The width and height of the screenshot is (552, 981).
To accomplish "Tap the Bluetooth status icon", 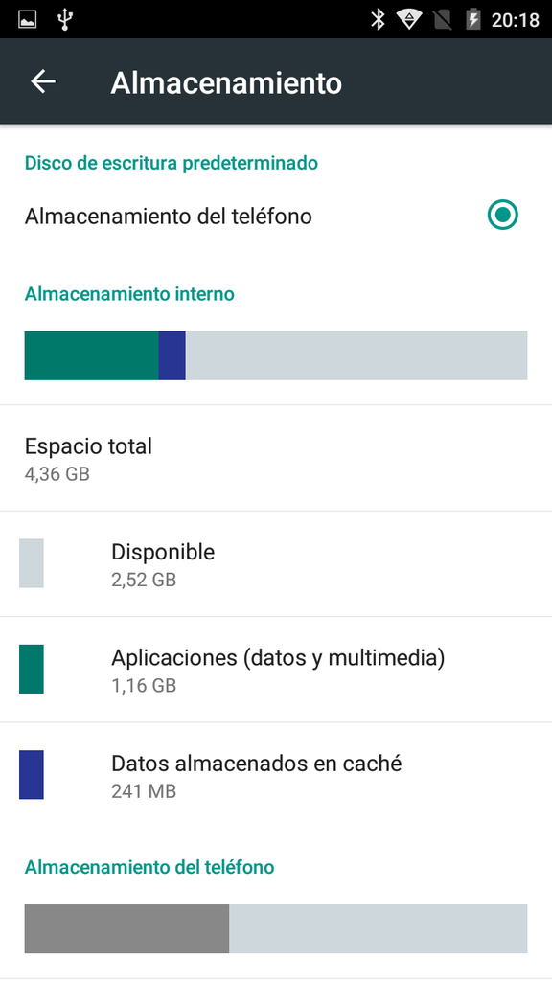I will click(x=378, y=19).
